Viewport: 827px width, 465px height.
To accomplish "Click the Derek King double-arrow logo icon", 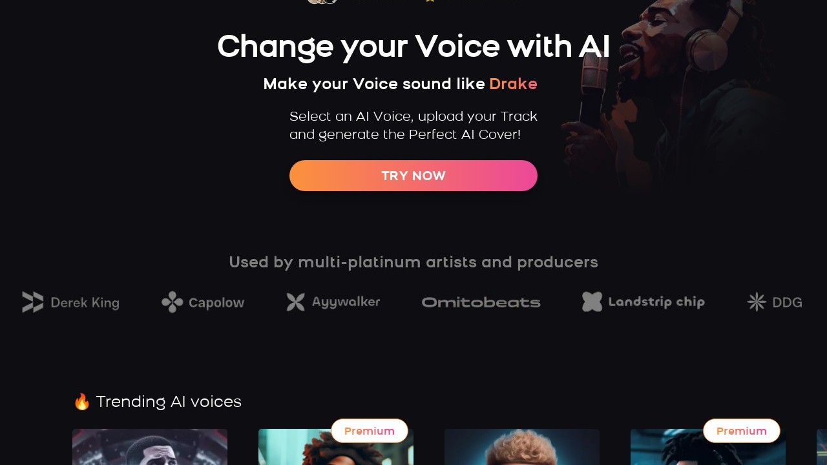I will [x=33, y=302].
